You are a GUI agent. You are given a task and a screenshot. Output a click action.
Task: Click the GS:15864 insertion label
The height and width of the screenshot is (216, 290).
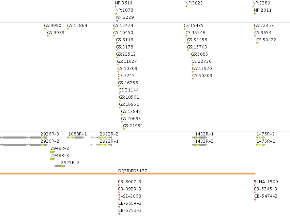pyautogui.click(x=77, y=26)
